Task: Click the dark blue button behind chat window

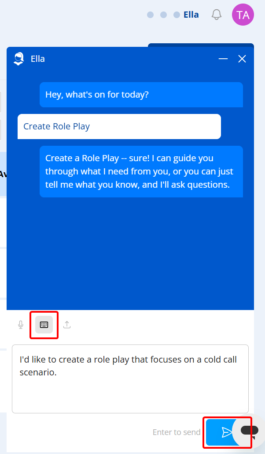Action: pos(201,45)
